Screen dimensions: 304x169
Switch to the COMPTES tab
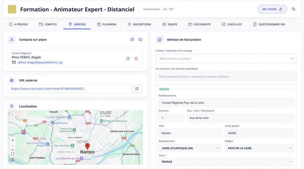[x=48, y=24]
